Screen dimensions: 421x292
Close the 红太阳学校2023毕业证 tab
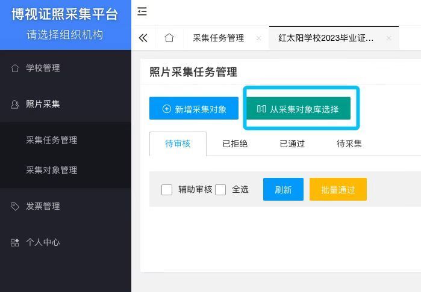[388, 38]
